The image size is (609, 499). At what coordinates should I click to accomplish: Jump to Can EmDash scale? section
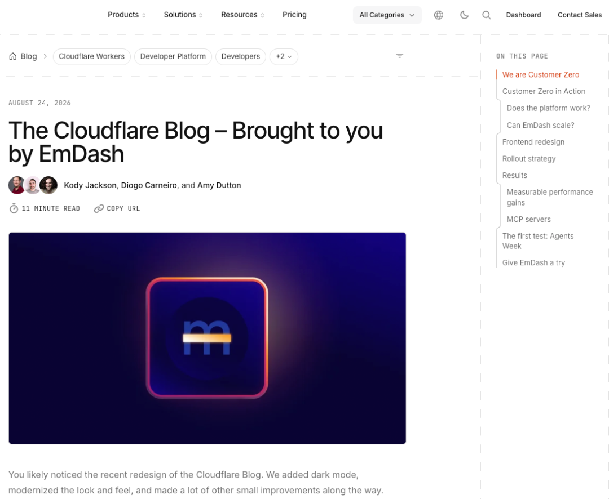point(540,126)
